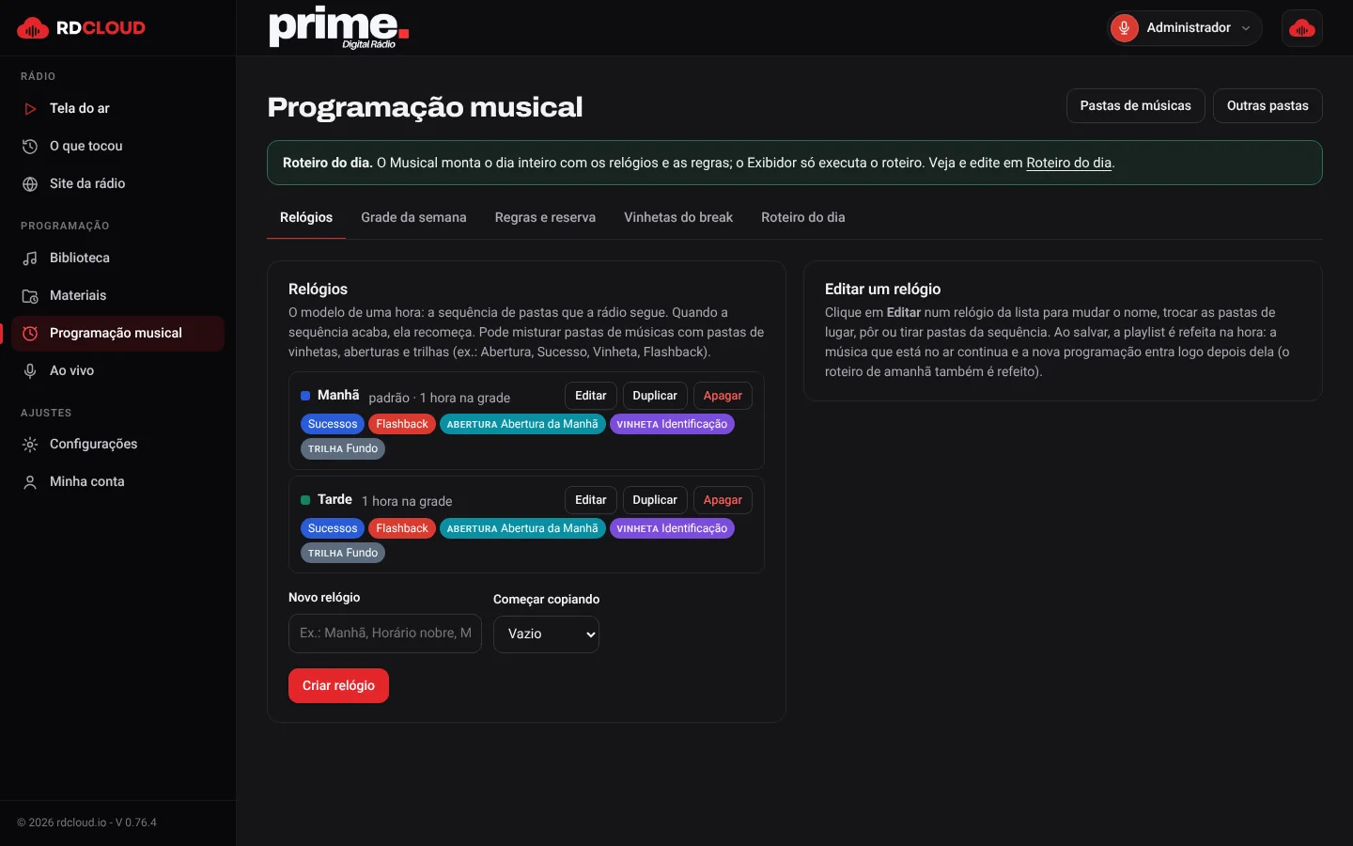Image resolution: width=1353 pixels, height=846 pixels.
Task: Click the person icon beside Minha conta
Action: click(30, 482)
